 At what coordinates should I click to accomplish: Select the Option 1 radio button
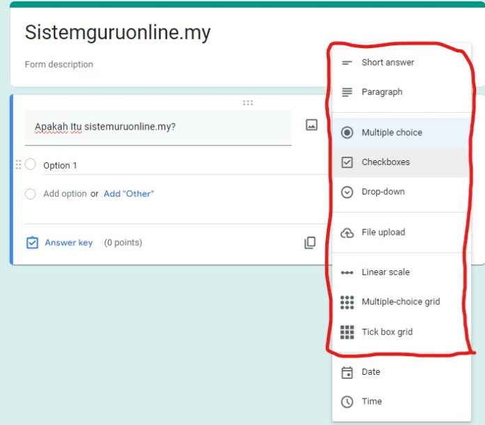coord(31,164)
